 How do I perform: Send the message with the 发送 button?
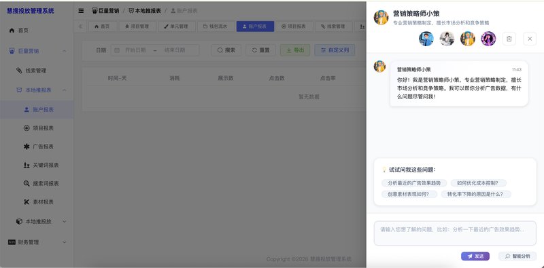pyautogui.click(x=475, y=256)
